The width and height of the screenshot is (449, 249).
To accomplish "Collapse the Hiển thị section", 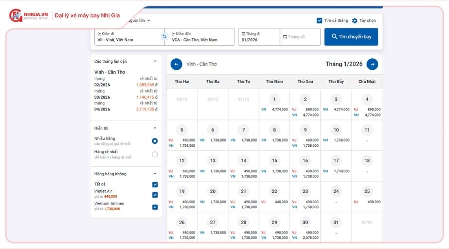I will pos(155,128).
